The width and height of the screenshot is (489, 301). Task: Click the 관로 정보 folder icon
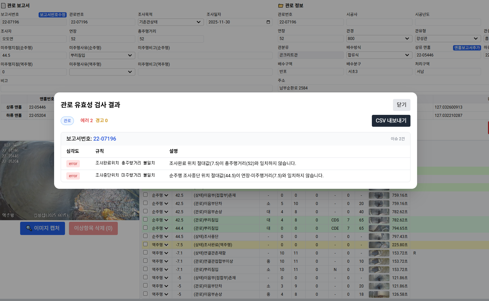point(281,6)
